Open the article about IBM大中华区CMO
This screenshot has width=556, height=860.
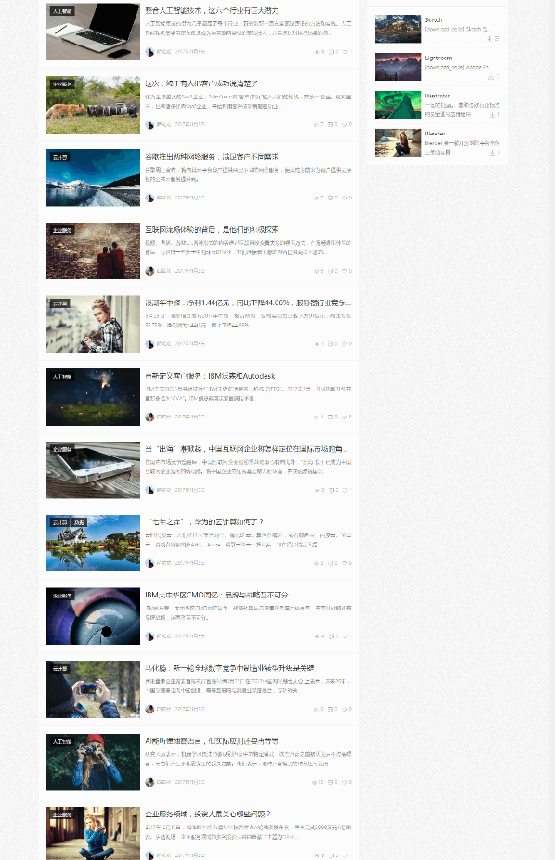tap(216, 595)
